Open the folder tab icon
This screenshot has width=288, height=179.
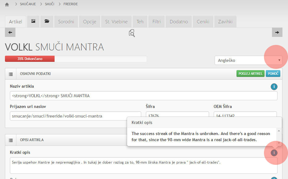pyautogui.click(x=47, y=21)
